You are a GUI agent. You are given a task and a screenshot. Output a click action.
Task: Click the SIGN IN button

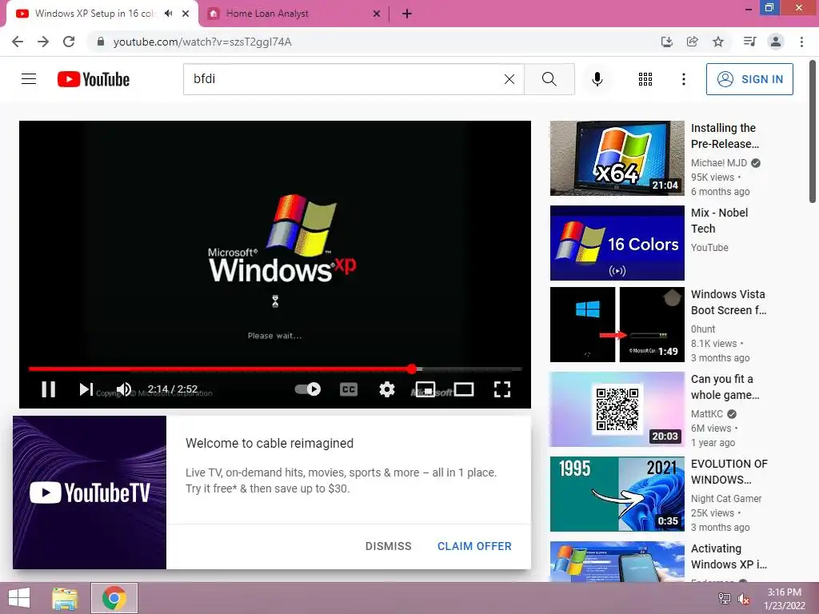coord(749,79)
